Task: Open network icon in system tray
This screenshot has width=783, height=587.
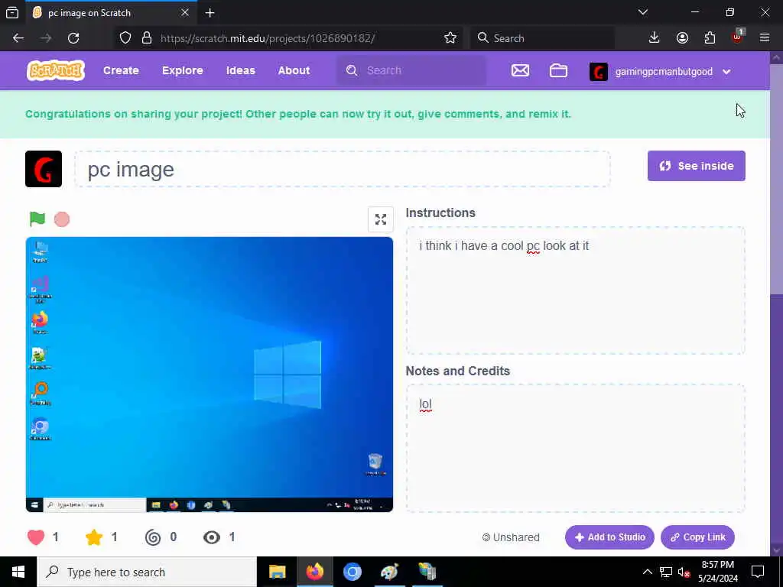Action: pyautogui.click(x=666, y=572)
